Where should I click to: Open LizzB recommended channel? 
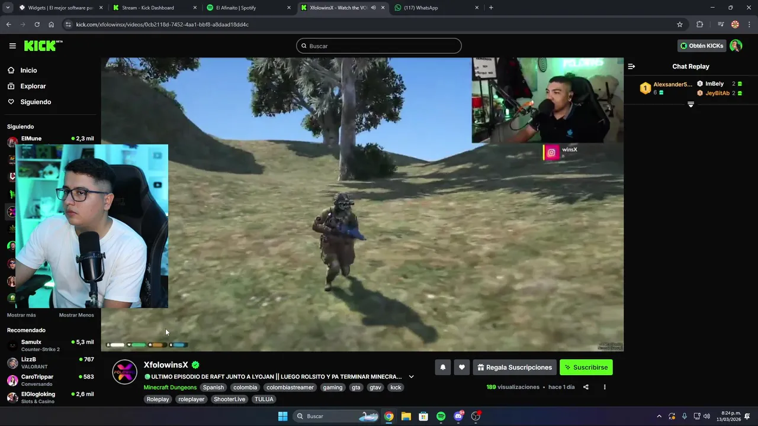pyautogui.click(x=50, y=363)
